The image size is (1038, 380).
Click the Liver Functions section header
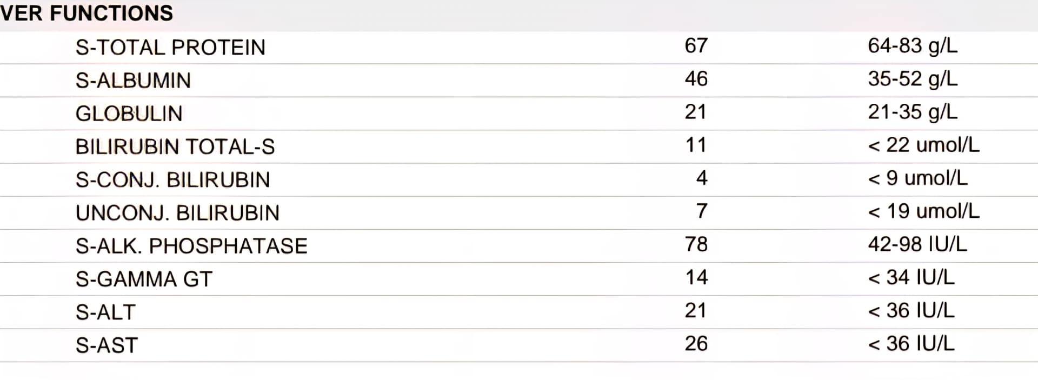coord(86,13)
